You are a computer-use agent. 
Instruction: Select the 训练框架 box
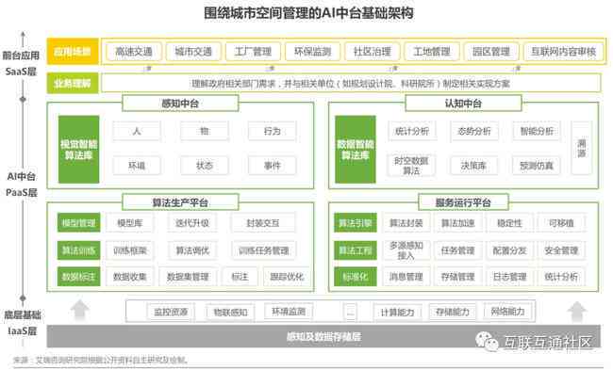130,250
